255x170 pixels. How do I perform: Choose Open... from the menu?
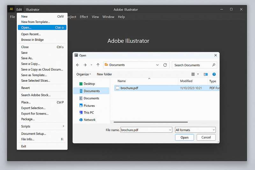42,27
